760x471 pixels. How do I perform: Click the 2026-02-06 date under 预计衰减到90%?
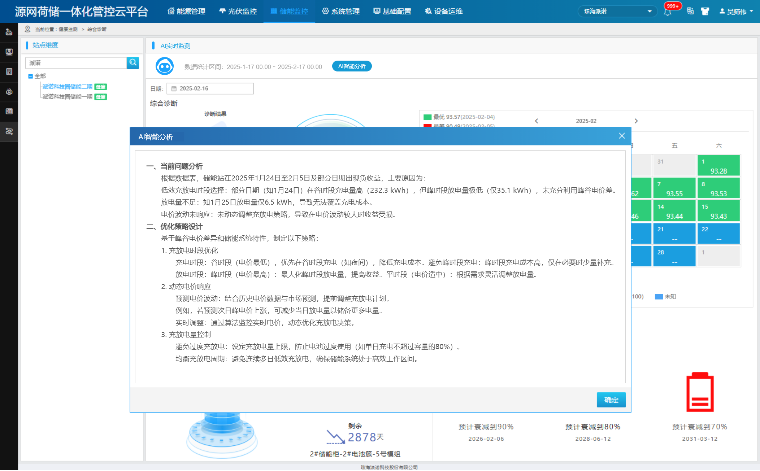tap(486, 439)
